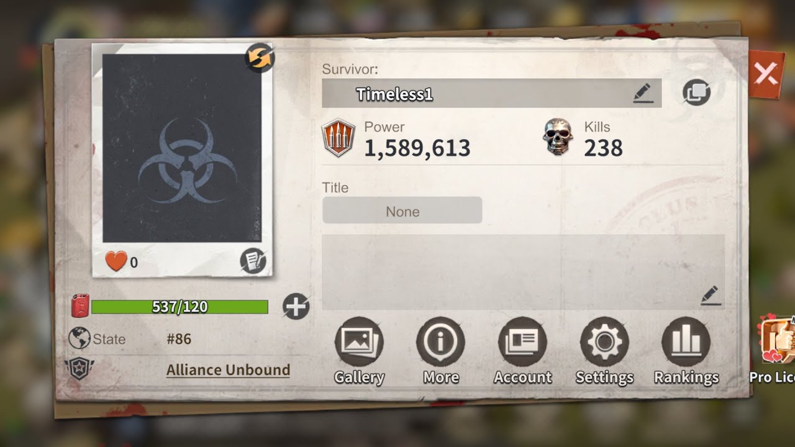Open the Alliance Unbound link
The image size is (795, 447).
pos(228,370)
